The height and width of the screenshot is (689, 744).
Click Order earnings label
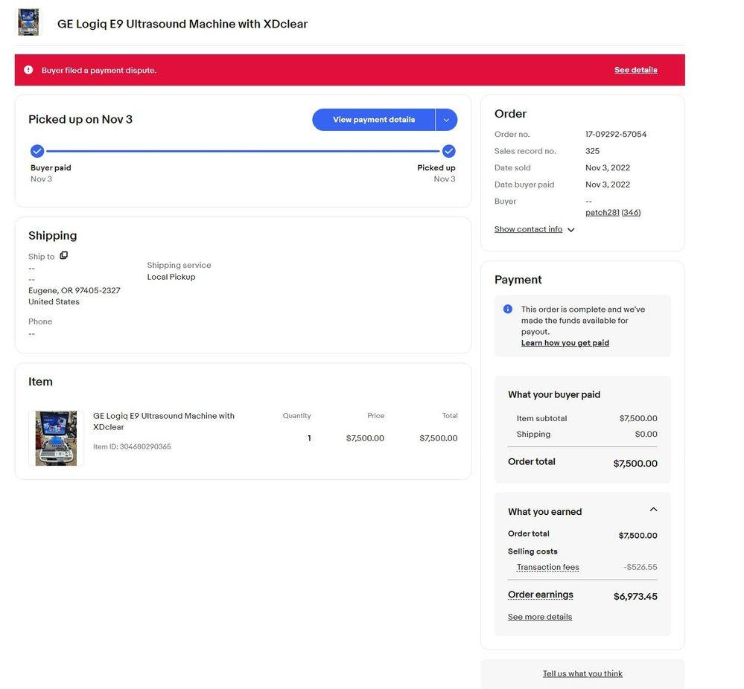[x=541, y=595]
